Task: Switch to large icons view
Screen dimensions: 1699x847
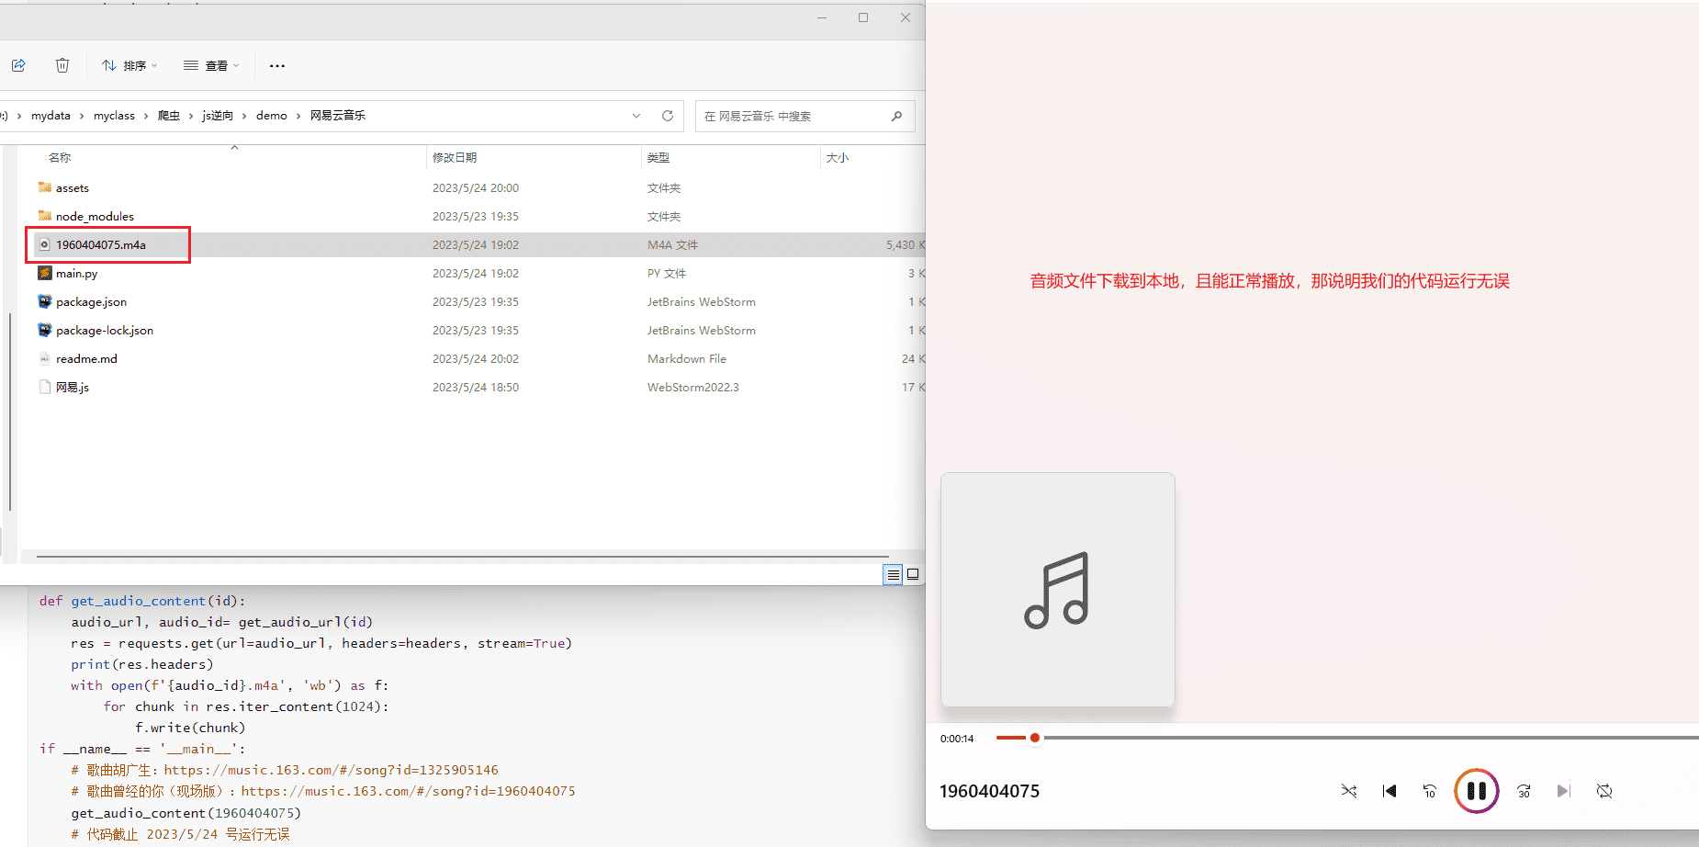Action: click(913, 574)
